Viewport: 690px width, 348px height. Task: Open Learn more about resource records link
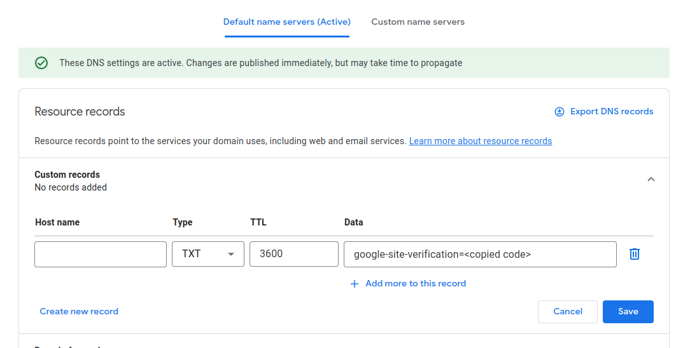(481, 141)
